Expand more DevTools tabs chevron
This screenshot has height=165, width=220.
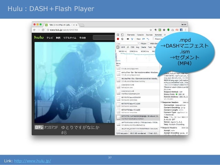[x=165, y=35]
